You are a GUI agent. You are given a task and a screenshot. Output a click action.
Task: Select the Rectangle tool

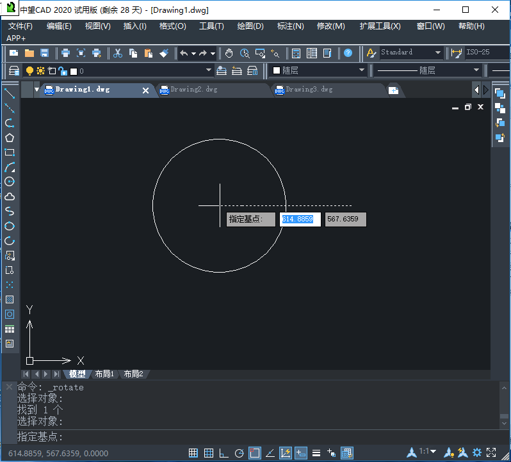[10, 152]
